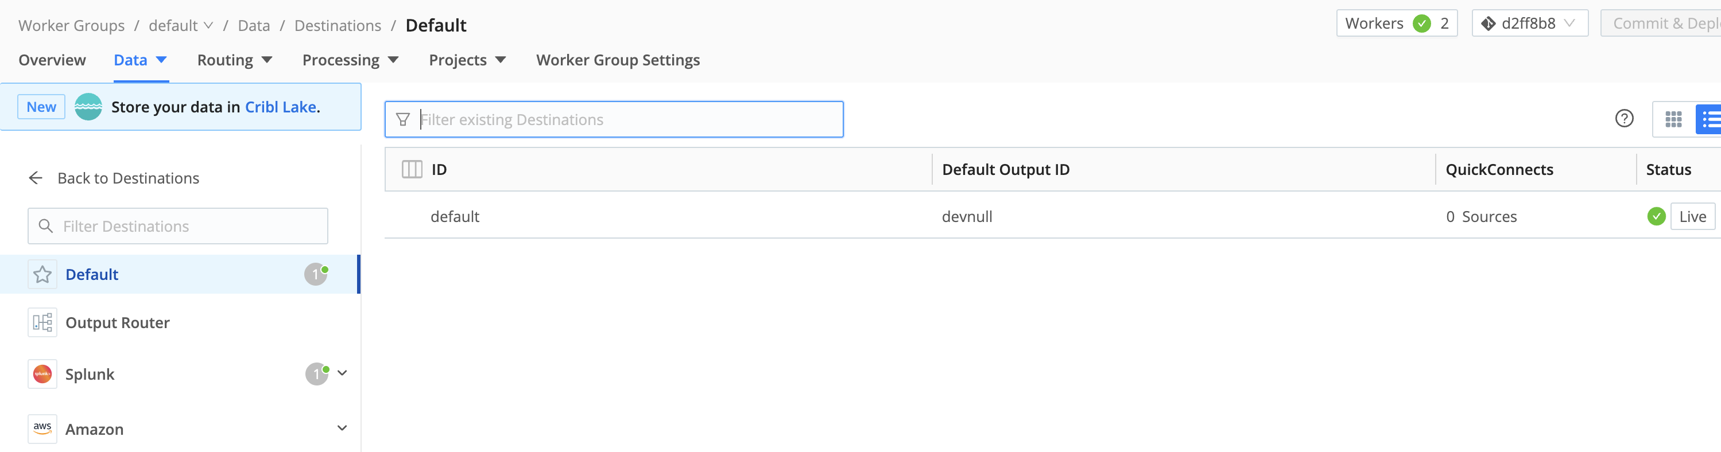Click the Output Router icon
This screenshot has width=1721, height=452.
pyautogui.click(x=42, y=323)
